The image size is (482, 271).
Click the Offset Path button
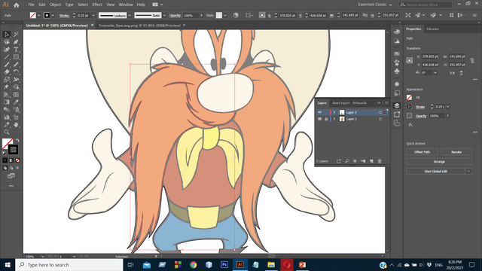tap(422, 152)
